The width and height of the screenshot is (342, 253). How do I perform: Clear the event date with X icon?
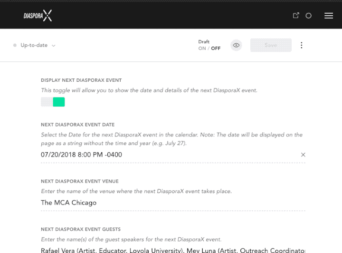(x=303, y=155)
